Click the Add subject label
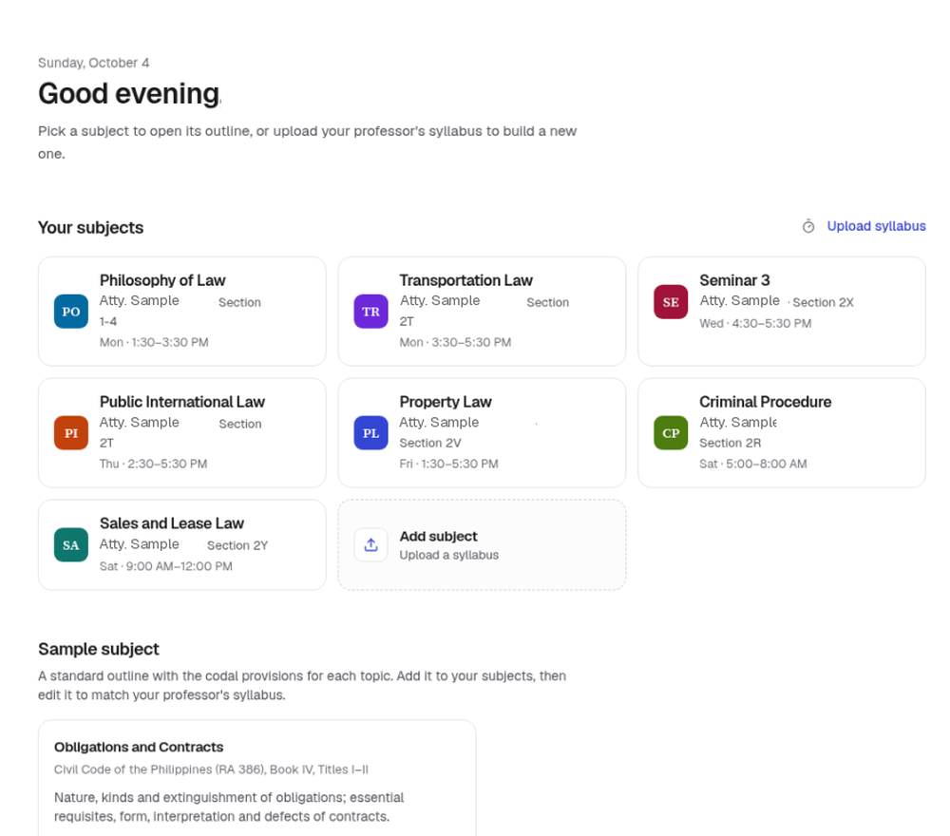This screenshot has width=950, height=836. pos(438,536)
